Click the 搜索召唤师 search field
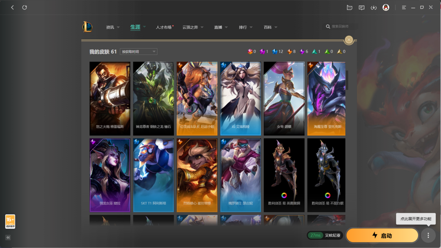 340,27
